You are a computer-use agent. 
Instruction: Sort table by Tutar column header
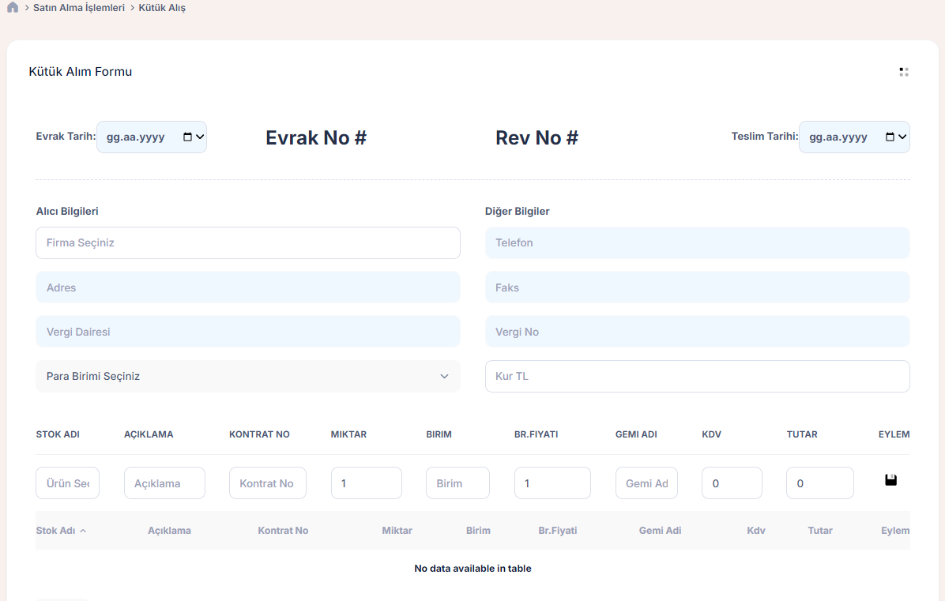[x=819, y=531]
